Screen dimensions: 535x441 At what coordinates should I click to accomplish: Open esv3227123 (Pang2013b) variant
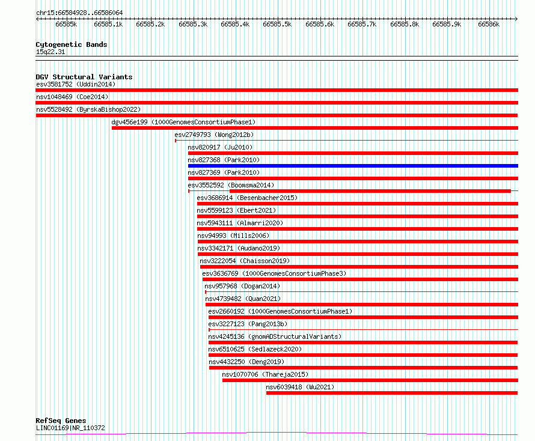248,324
